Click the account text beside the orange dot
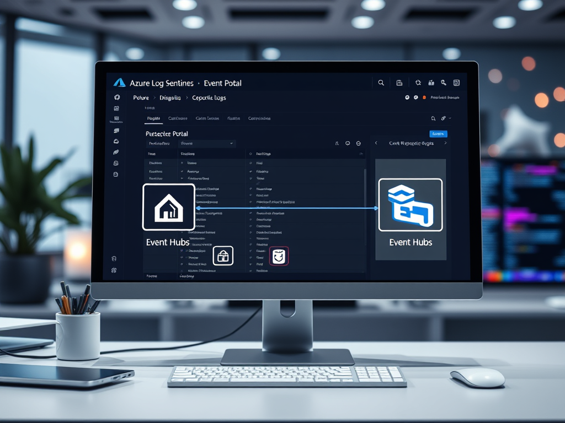Viewport: 565px width, 423px height. (445, 97)
